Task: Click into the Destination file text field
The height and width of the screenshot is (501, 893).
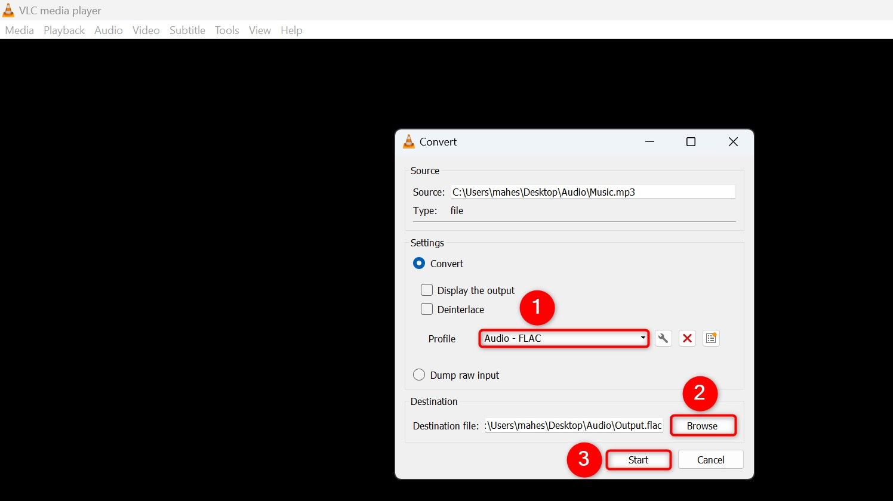Action: 573,426
